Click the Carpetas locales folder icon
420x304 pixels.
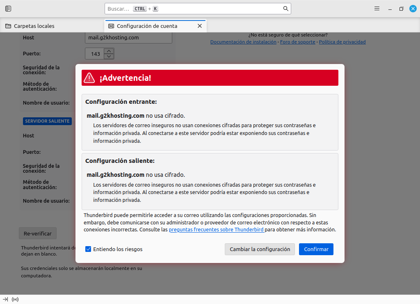pos(8,26)
